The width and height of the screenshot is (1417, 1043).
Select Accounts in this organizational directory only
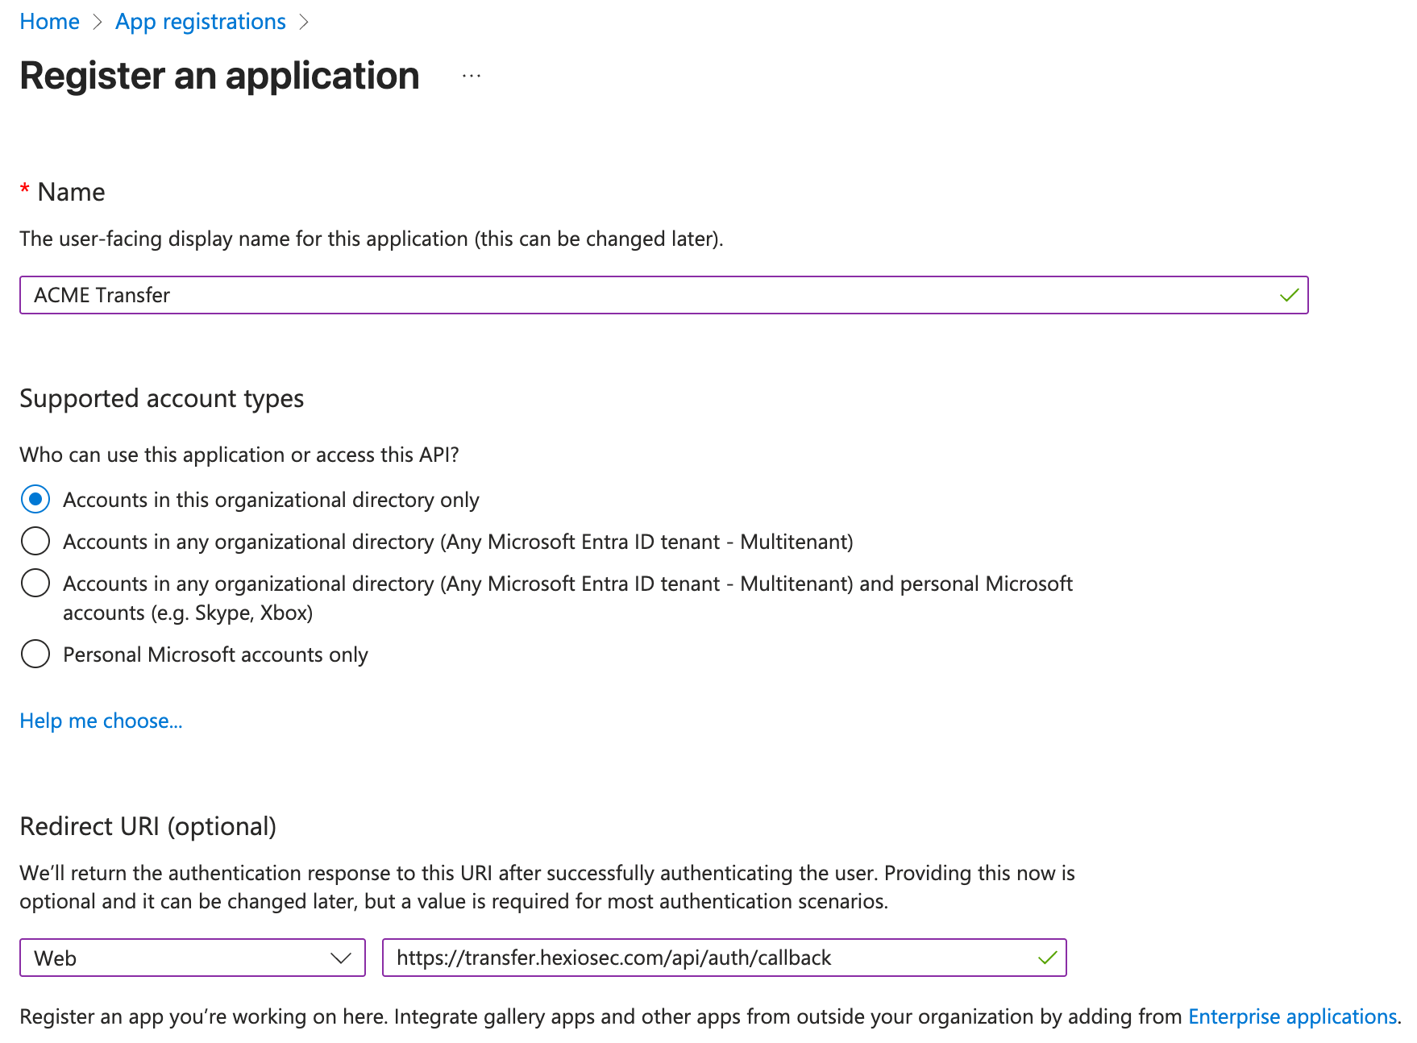click(x=35, y=500)
